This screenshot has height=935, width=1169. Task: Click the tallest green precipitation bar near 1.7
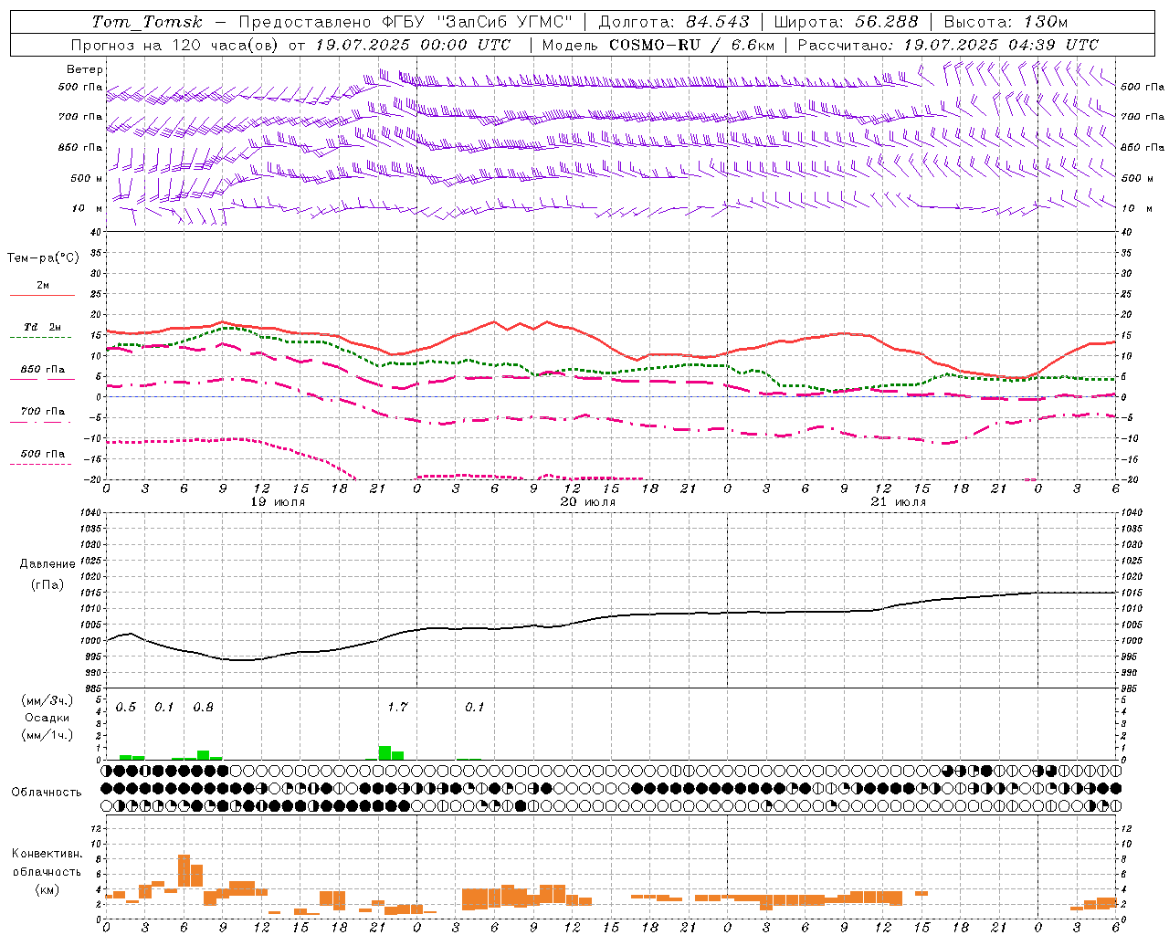[384, 753]
